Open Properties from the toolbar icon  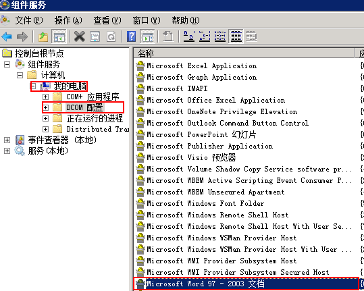[x=95, y=36]
